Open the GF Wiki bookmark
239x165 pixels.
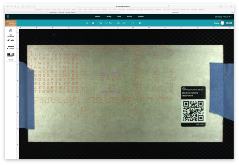[201, 9]
